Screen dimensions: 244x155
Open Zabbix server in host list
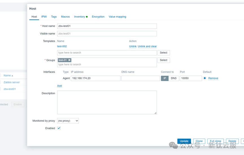[12, 82]
